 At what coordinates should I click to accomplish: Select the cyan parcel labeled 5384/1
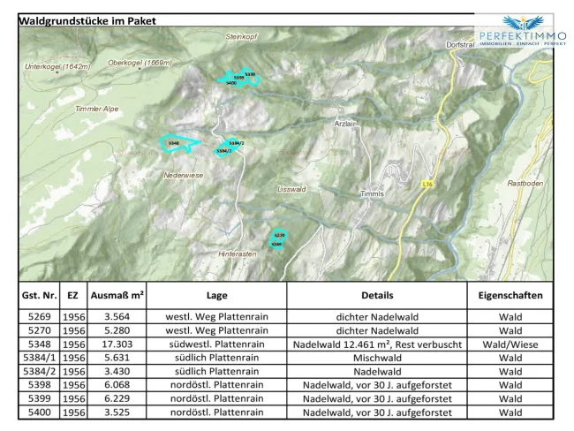coord(223,151)
